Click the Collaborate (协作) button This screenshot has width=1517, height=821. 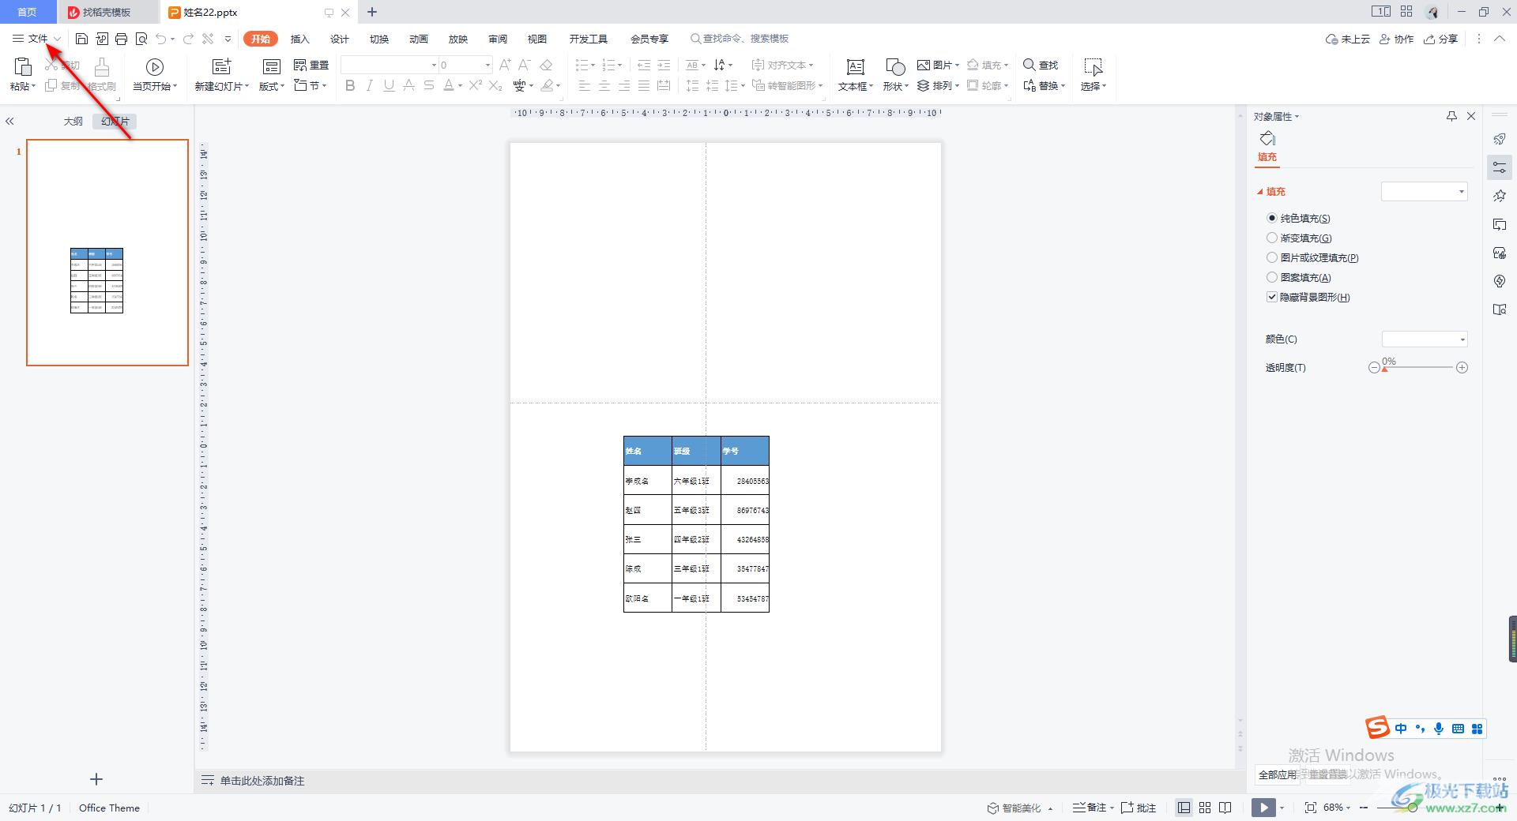tap(1396, 39)
